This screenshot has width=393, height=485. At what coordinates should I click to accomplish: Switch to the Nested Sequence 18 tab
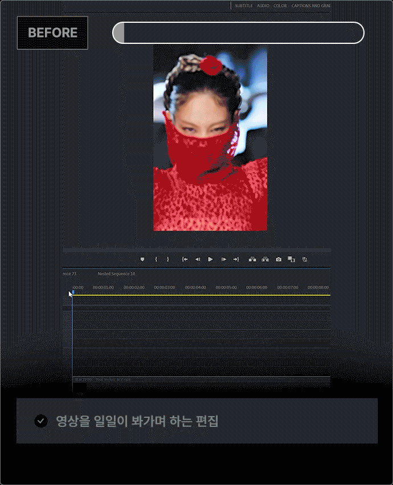(116, 274)
